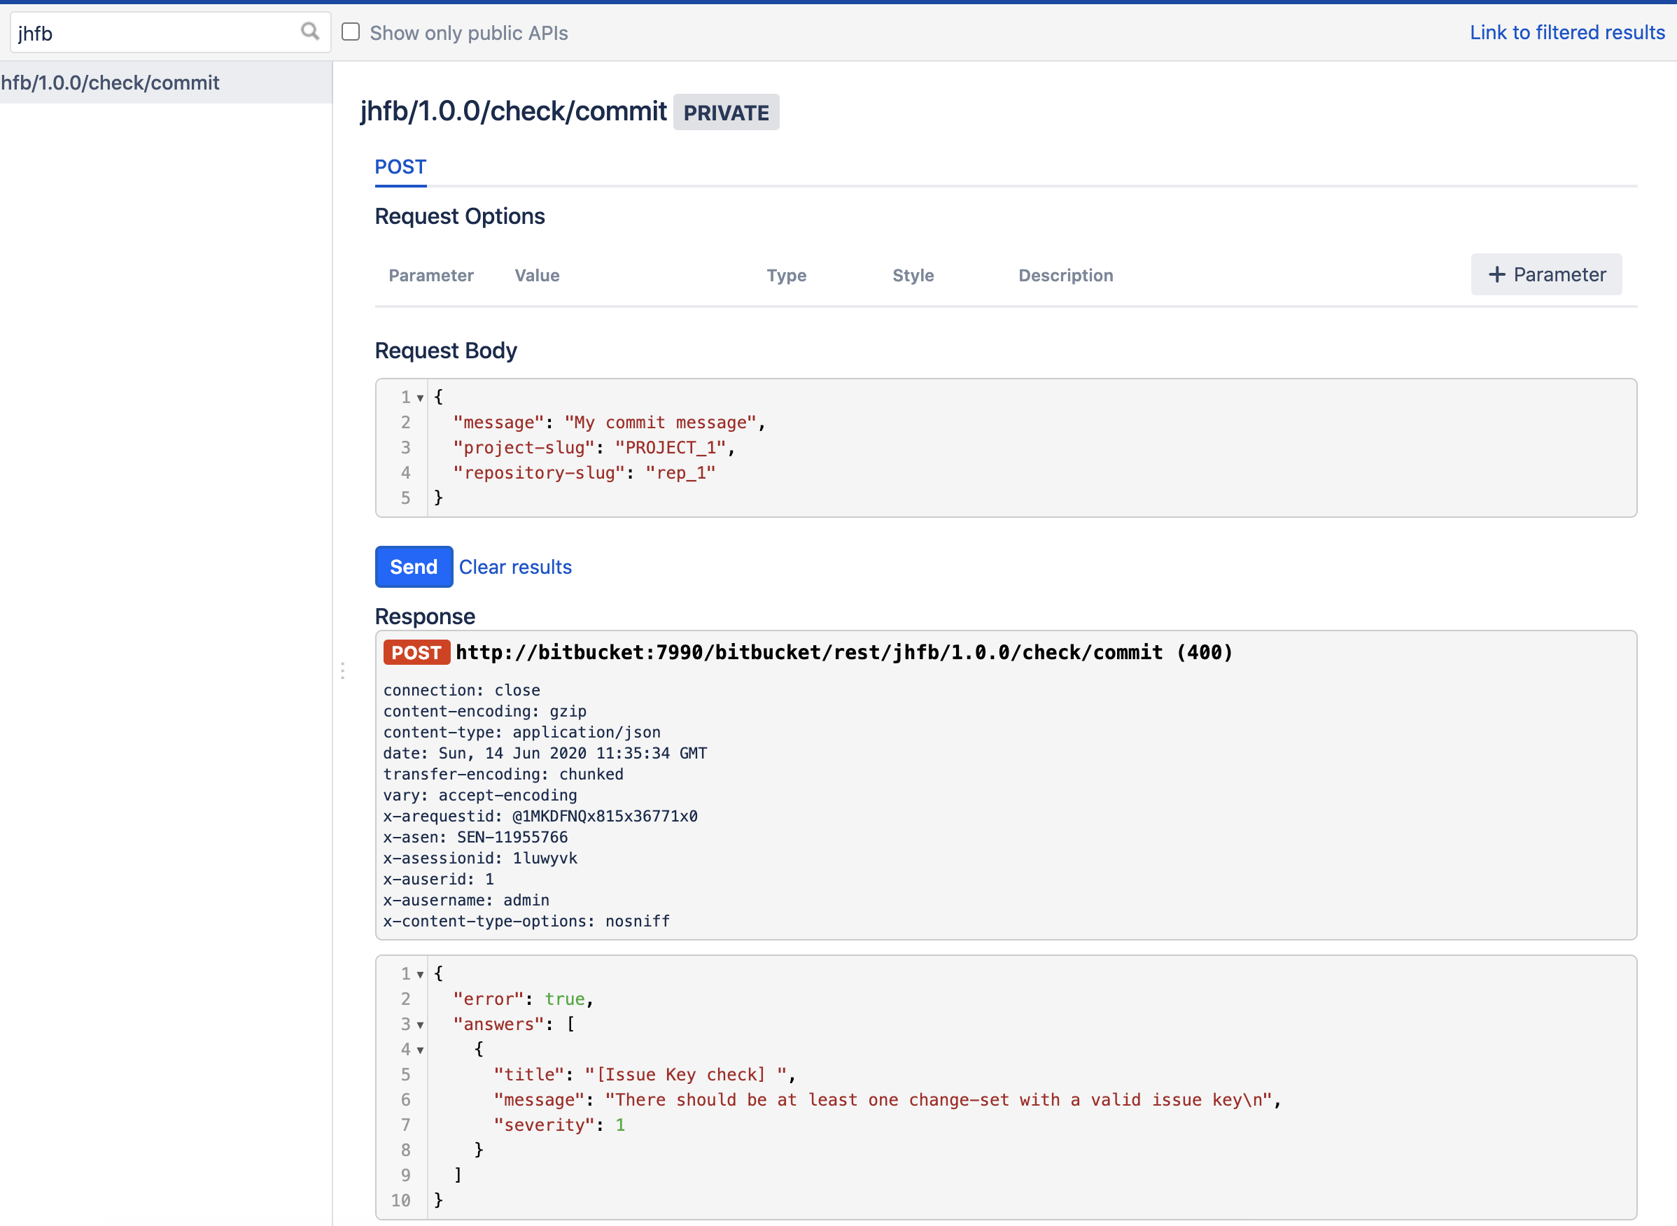Select the POST tab
The image size is (1677, 1226).
pos(400,167)
